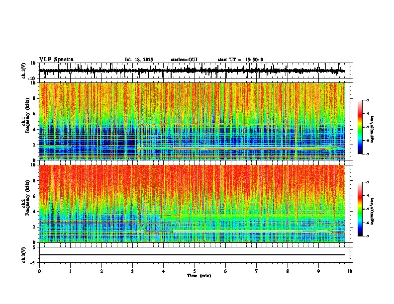
Task: Click the ch.2 spectrogram image
Action: click(192, 204)
